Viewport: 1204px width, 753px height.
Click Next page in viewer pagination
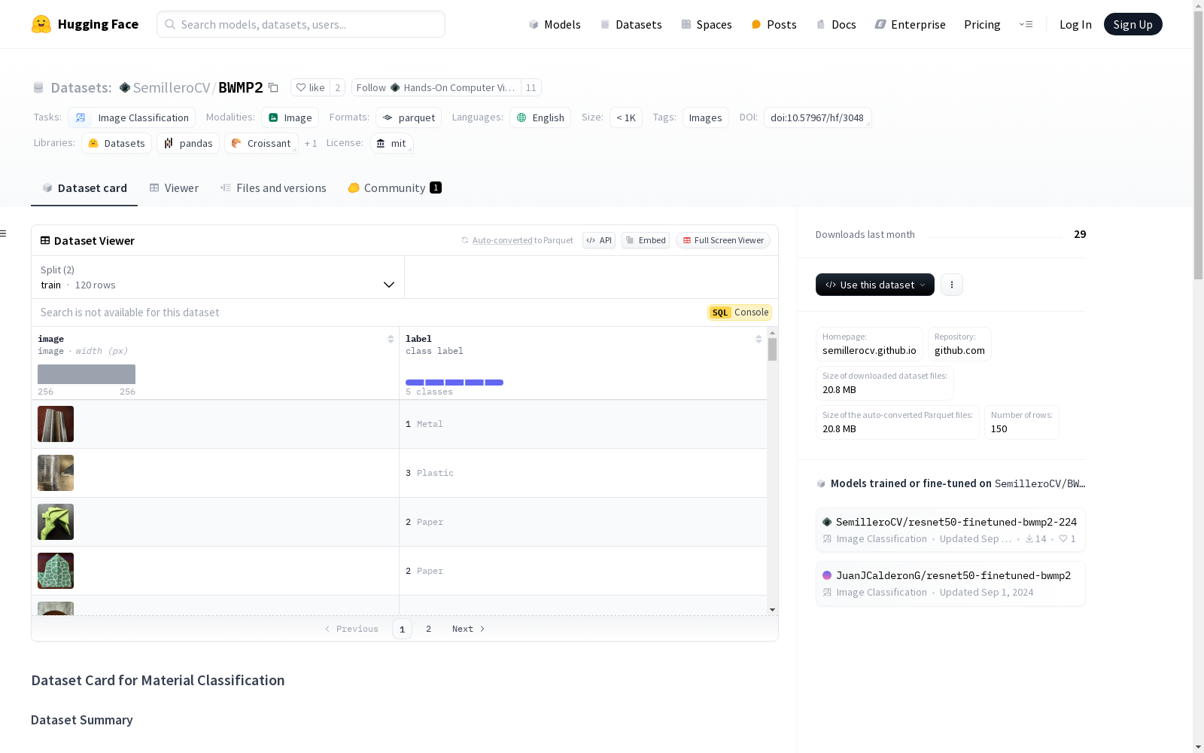[469, 629]
